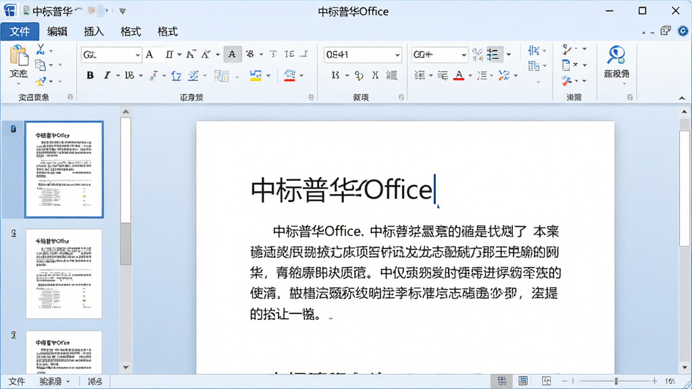692x389 pixels.
Task: Click thumbnail pane scroll down arrow
Action: click(126, 367)
